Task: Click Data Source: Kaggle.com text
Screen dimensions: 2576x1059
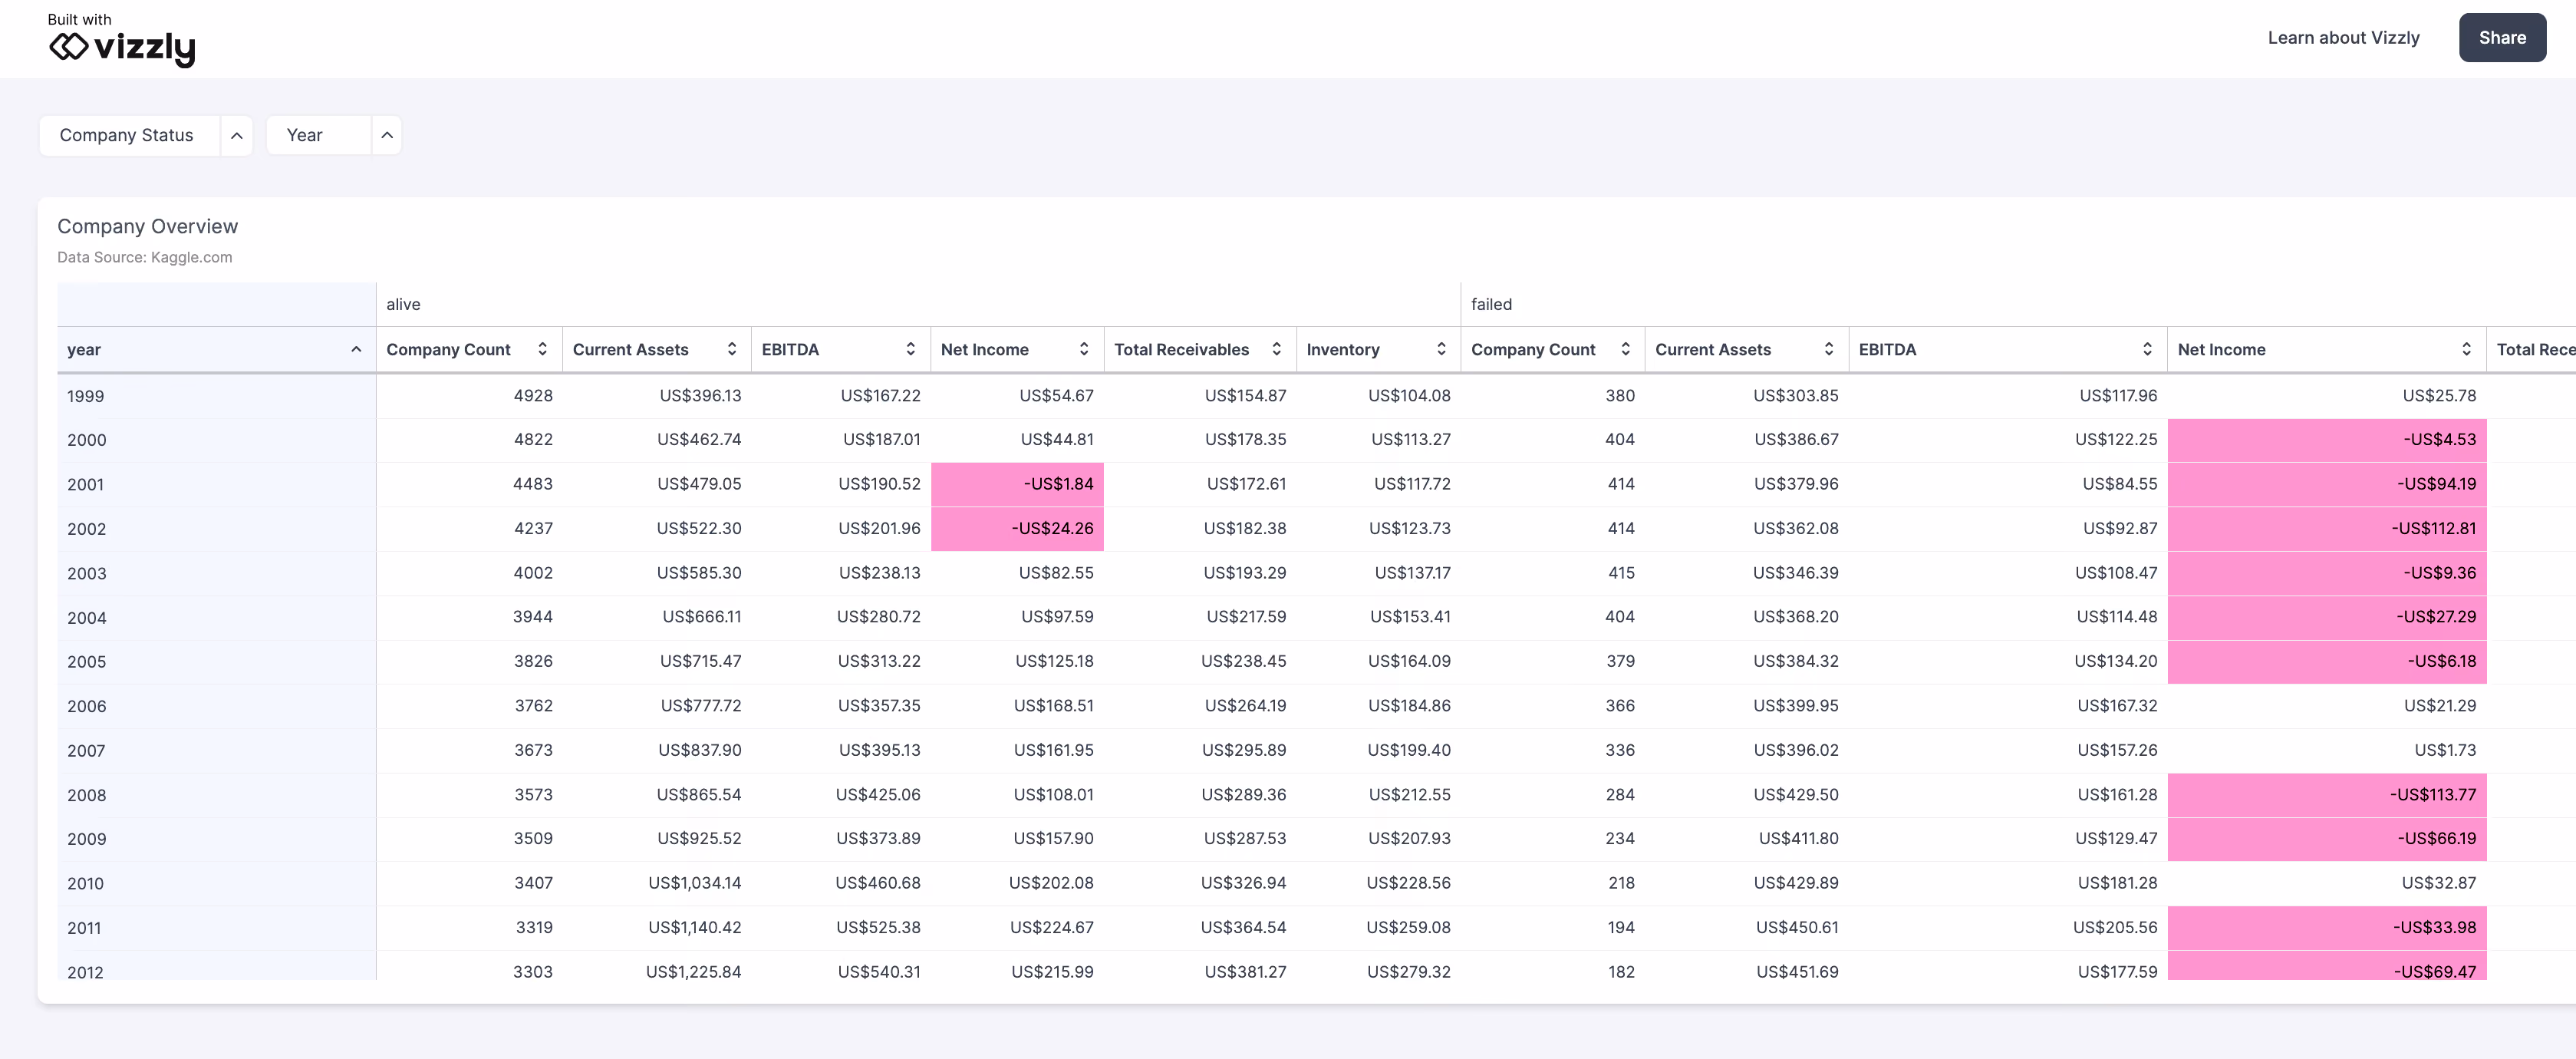Action: tap(145, 257)
